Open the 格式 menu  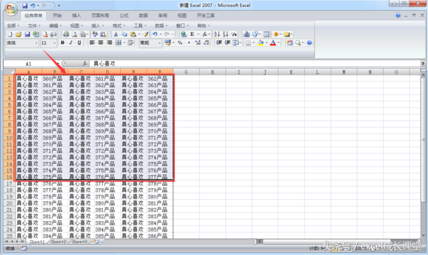(x=119, y=26)
